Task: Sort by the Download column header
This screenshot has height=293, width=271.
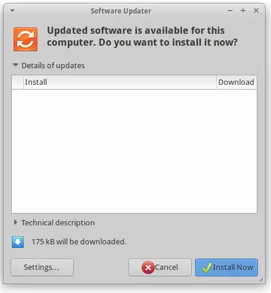Action: [237, 82]
